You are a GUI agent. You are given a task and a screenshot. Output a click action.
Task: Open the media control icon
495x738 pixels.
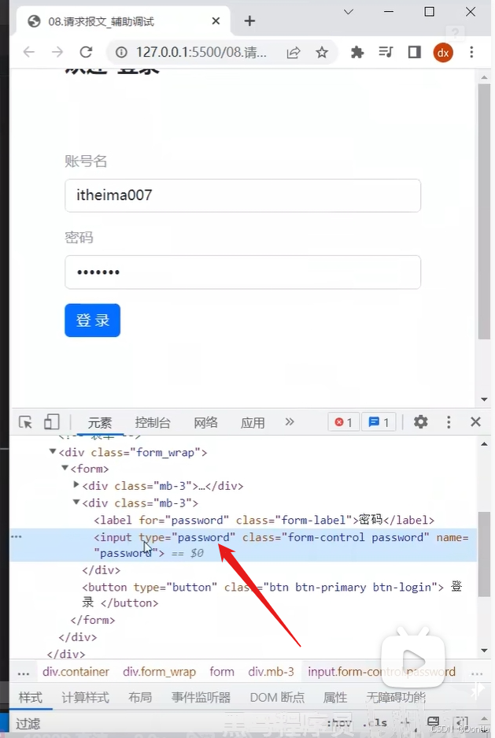(386, 52)
